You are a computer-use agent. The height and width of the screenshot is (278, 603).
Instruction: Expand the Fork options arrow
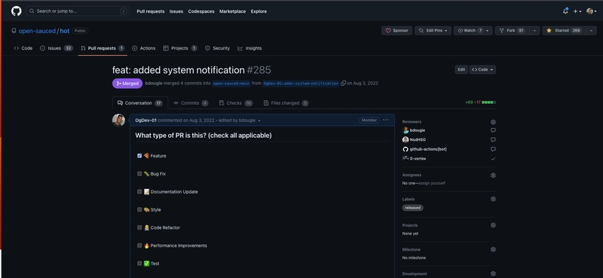534,30
